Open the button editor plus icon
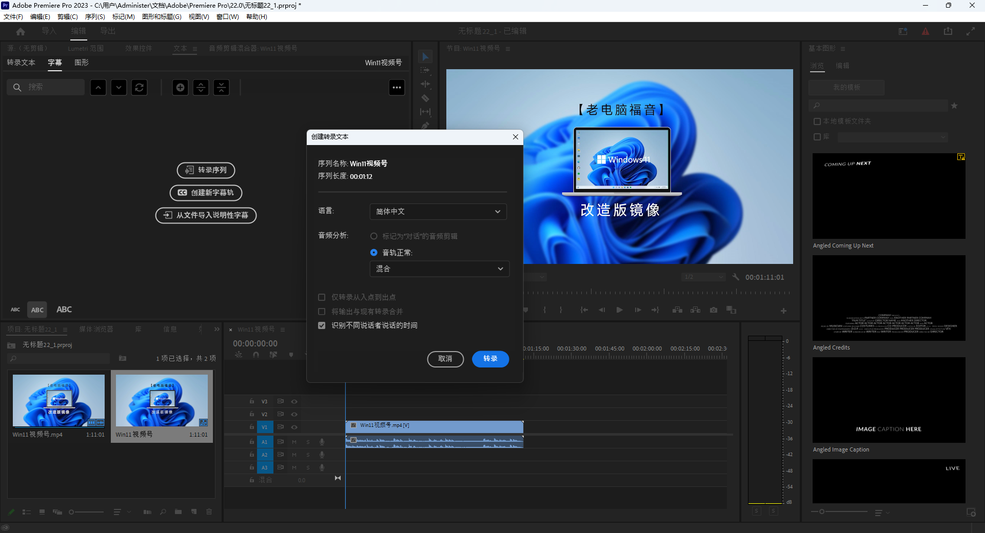Screen dimensions: 985x533 point(783,311)
